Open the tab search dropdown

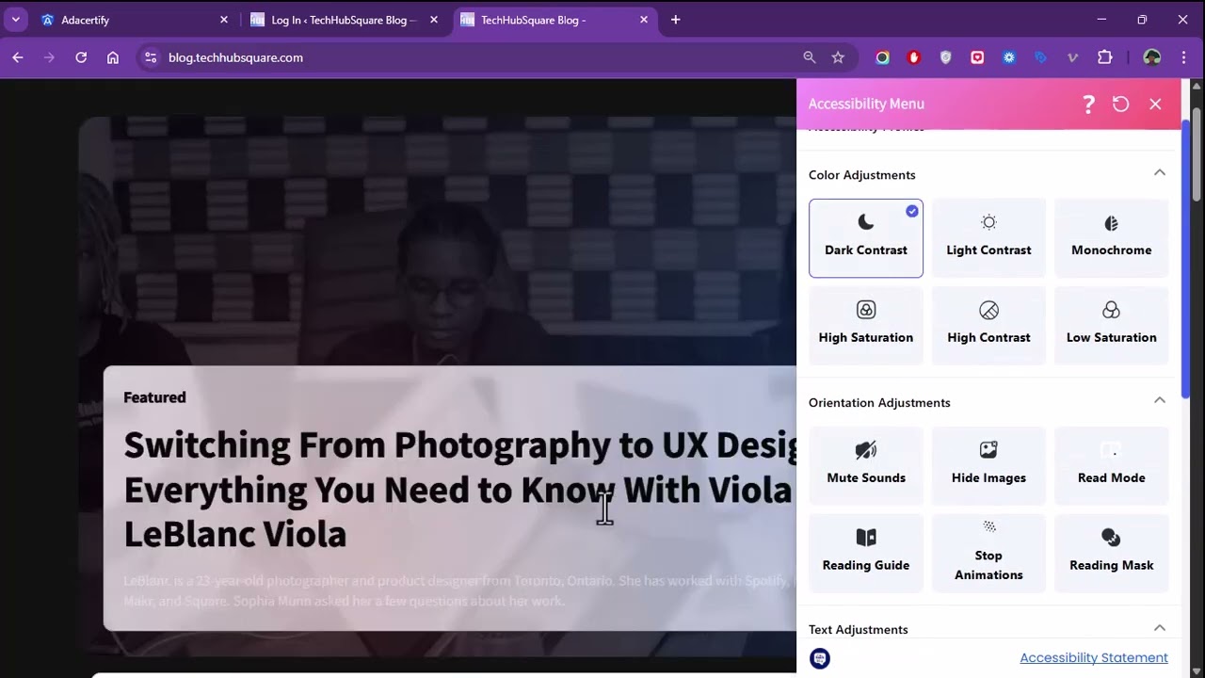[16, 20]
